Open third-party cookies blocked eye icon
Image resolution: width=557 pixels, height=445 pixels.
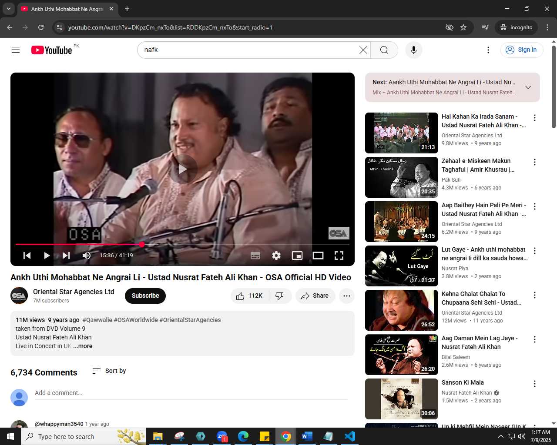click(450, 27)
